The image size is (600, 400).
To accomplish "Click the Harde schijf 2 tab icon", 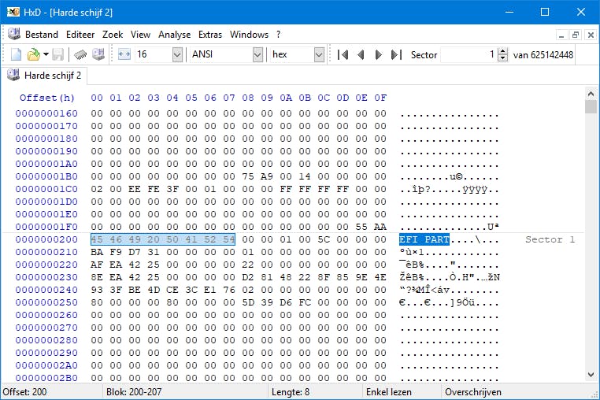I will pos(13,75).
